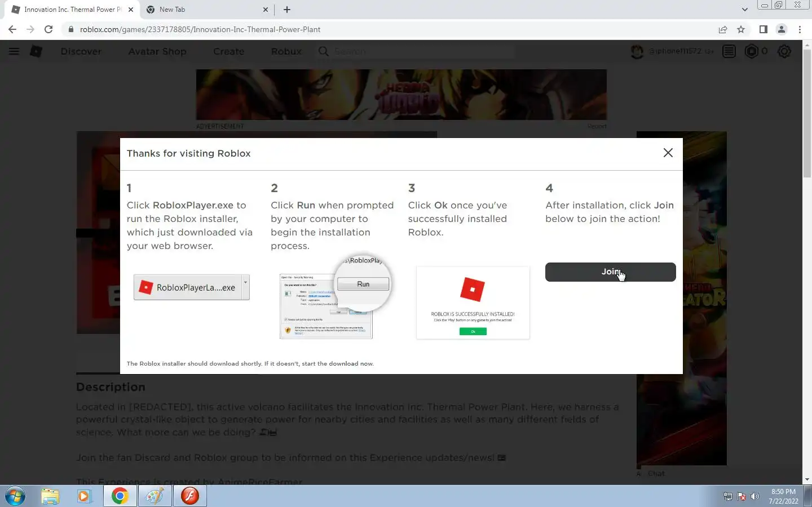Close the Thanks for visiting Roblox dialog
This screenshot has height=507, width=812.
[x=668, y=153]
